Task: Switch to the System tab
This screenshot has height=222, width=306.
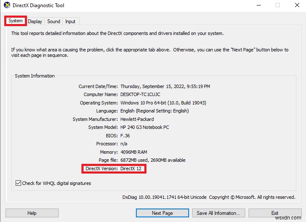Action: [x=16, y=21]
